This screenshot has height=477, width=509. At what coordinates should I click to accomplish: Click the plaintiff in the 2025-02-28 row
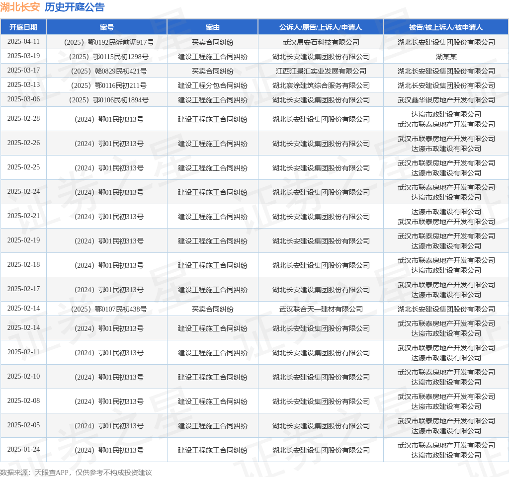[321, 119]
